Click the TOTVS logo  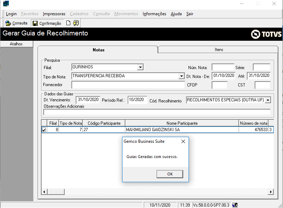(x=266, y=34)
